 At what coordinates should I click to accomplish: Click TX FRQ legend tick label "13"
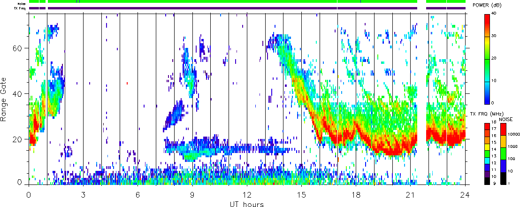494,156
